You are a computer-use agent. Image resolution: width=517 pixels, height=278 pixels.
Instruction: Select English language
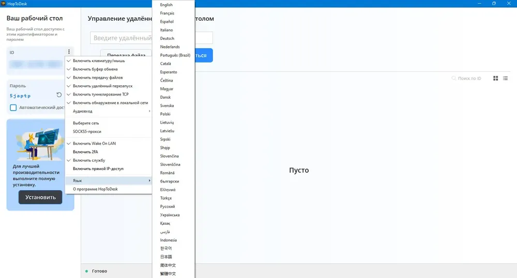tap(173, 5)
